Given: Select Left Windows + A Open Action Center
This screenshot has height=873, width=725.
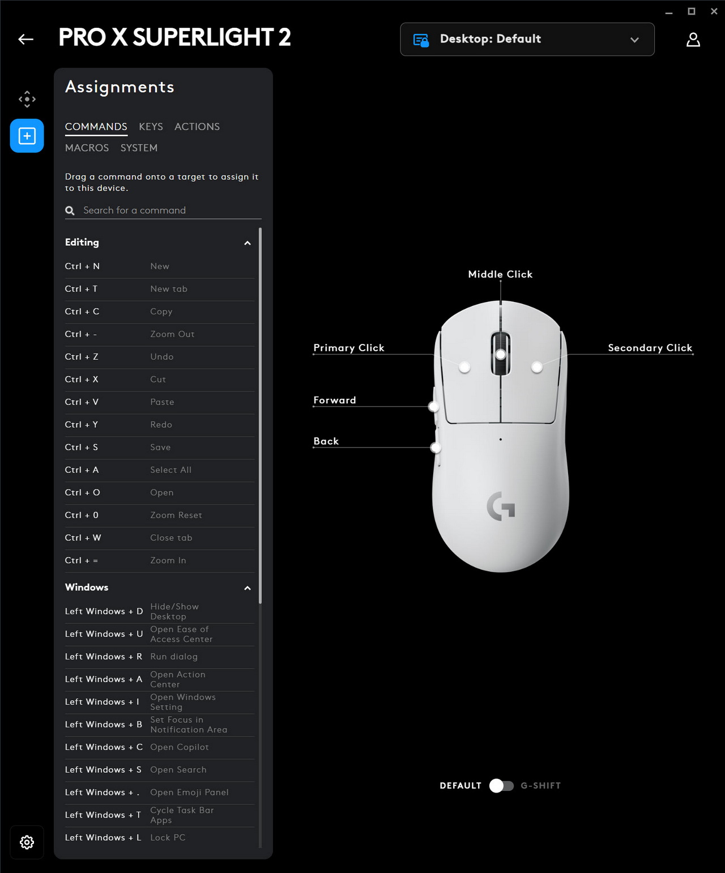Looking at the screenshot, I should pyautogui.click(x=160, y=680).
